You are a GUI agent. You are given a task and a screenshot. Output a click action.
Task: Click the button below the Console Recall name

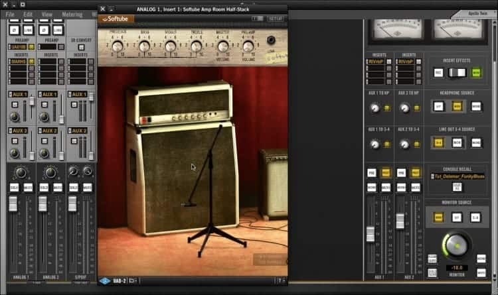point(457,187)
